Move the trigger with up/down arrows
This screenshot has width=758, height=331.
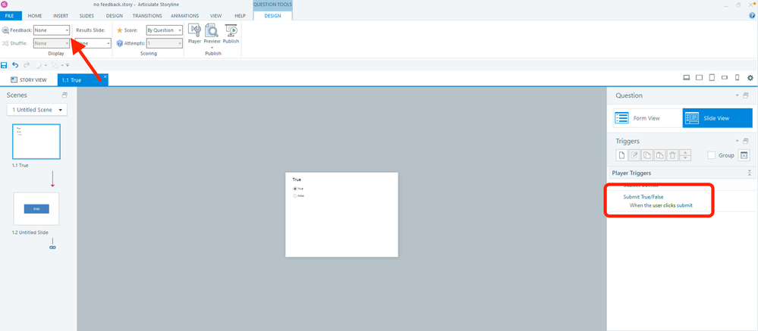coord(685,155)
